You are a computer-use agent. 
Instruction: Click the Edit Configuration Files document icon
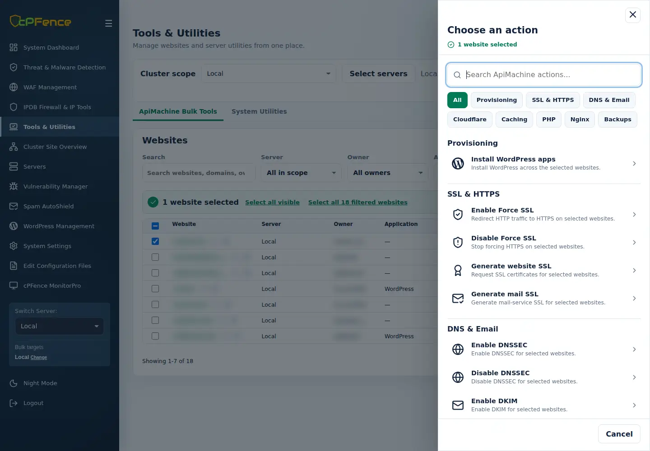coord(14,266)
